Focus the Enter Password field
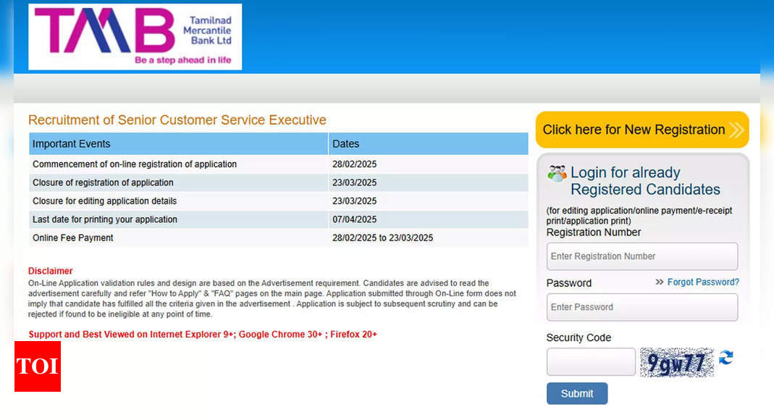This screenshot has width=774, height=420. coord(642,307)
